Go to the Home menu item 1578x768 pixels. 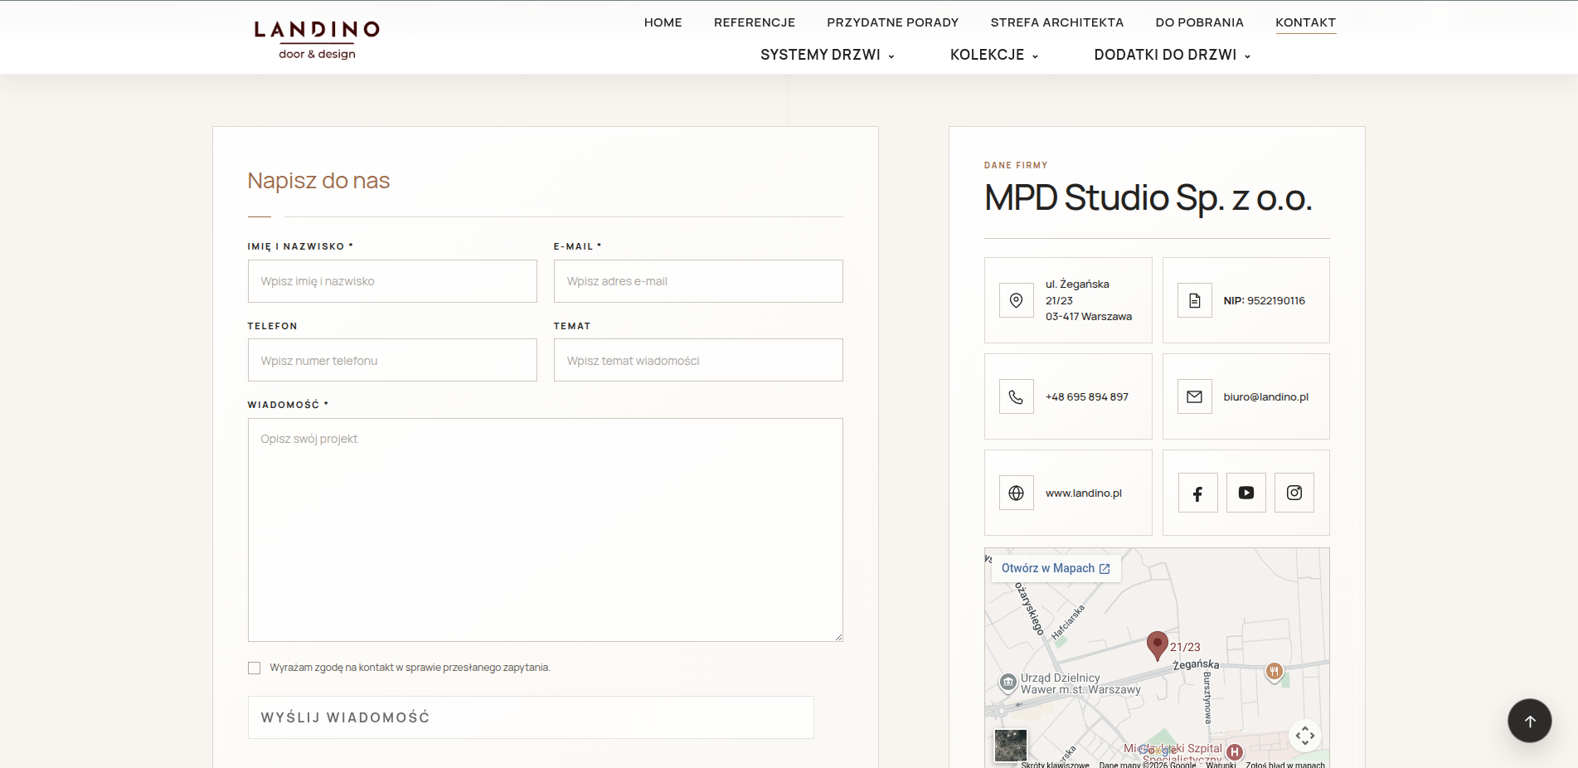pos(663,22)
